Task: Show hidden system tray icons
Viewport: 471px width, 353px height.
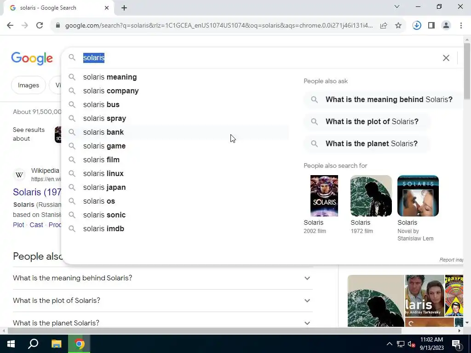Action: click(389, 344)
